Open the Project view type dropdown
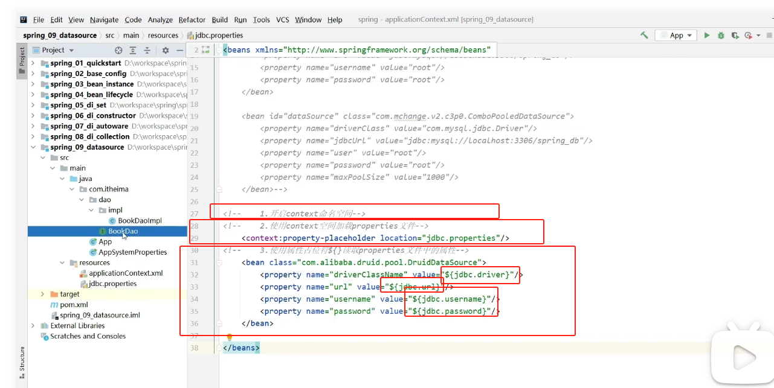The width and height of the screenshot is (774, 388). click(x=54, y=50)
